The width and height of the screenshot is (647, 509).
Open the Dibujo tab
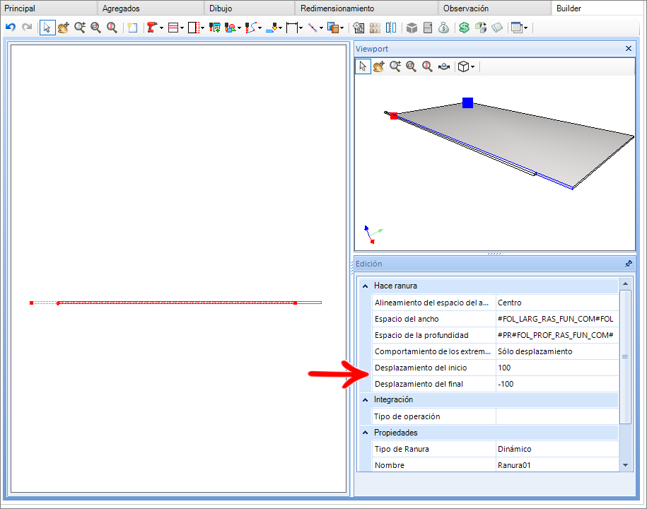[221, 8]
